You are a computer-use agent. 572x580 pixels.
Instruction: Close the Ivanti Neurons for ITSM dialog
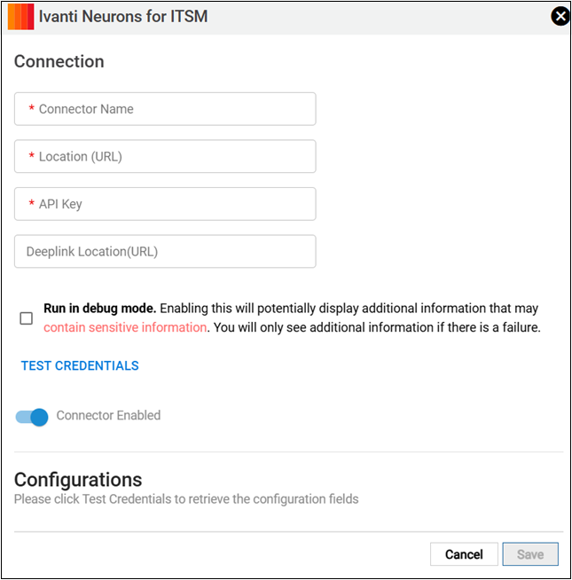click(560, 16)
